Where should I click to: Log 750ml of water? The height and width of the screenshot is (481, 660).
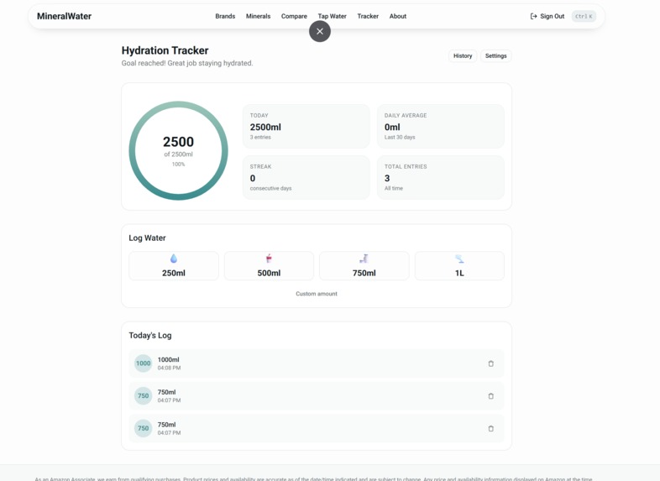[364, 266]
